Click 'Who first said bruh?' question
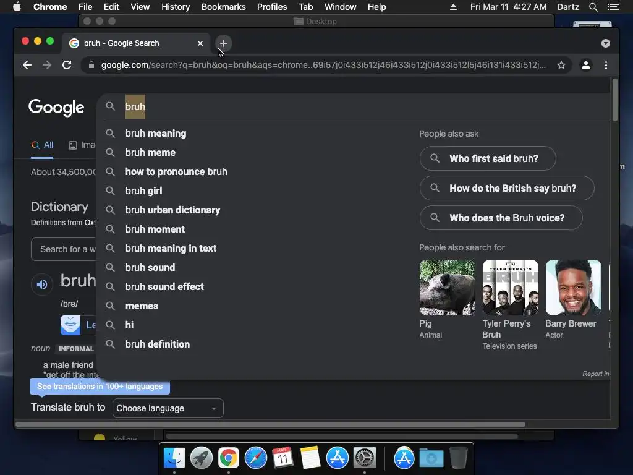Screen dimensions: 633x475 click(488, 158)
